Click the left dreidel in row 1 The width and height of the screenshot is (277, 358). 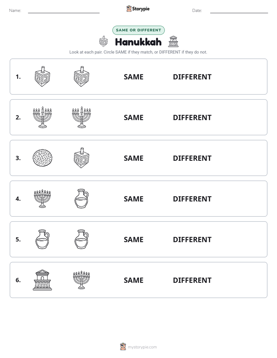point(42,76)
